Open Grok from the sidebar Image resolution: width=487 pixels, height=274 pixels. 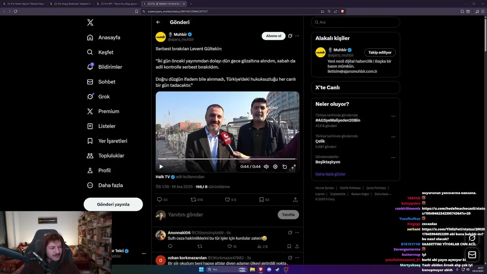click(x=98, y=97)
